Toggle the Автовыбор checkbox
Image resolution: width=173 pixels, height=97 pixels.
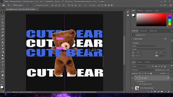14,5
